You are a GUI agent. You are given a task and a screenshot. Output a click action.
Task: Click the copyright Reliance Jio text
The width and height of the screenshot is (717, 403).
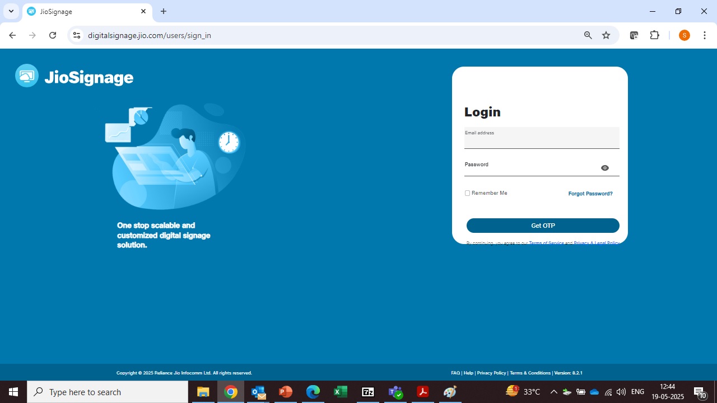(x=184, y=373)
